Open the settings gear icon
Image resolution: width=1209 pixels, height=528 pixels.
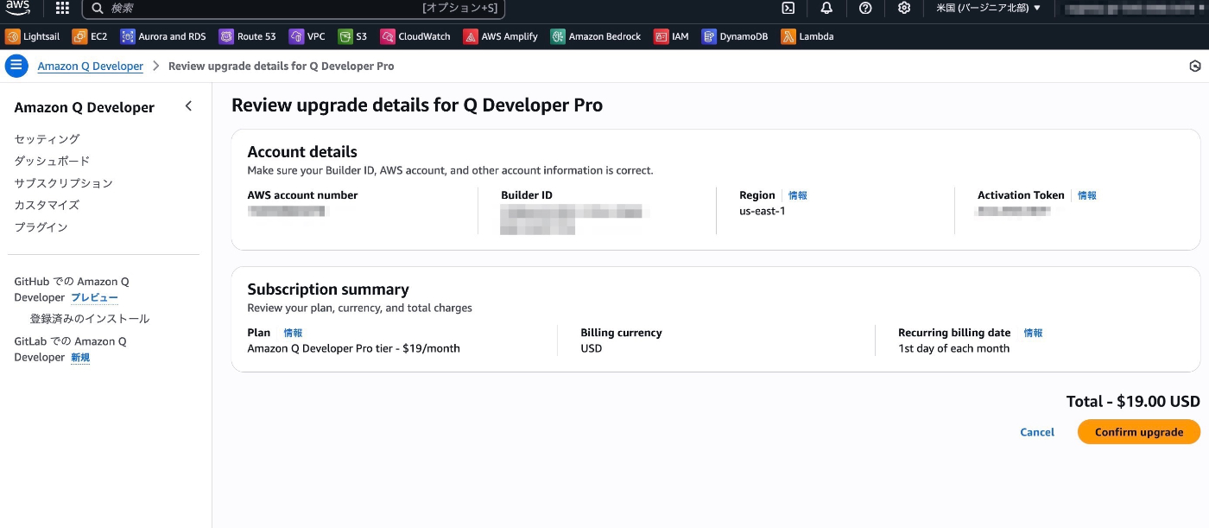[x=904, y=8]
